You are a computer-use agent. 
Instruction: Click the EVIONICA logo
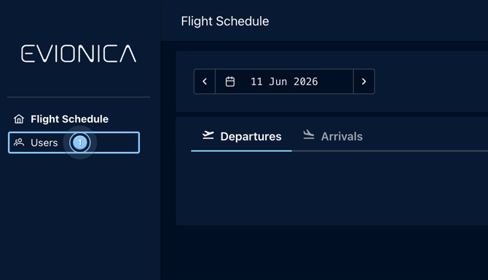click(79, 53)
